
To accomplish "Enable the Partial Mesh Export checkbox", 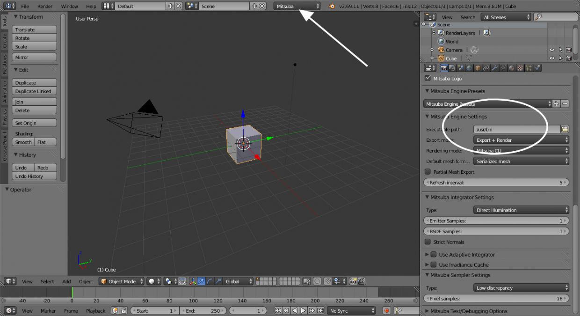I will tap(428, 172).
